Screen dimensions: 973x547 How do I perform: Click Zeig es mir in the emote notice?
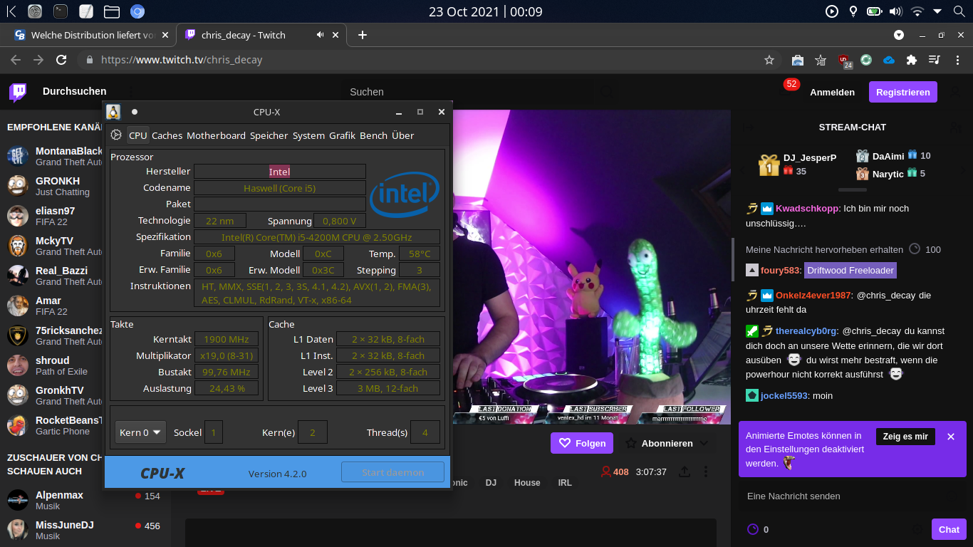(x=905, y=437)
